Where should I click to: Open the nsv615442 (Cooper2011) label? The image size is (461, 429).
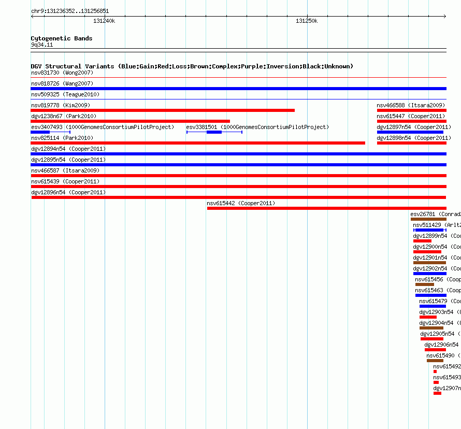241,203
